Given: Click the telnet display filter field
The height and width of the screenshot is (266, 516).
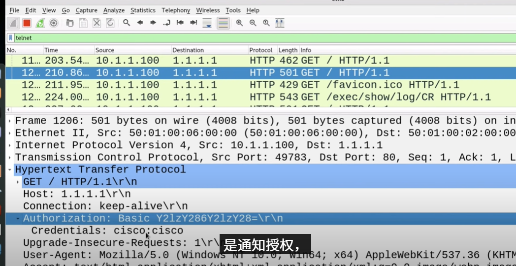Looking at the screenshot, I should click(246, 38).
